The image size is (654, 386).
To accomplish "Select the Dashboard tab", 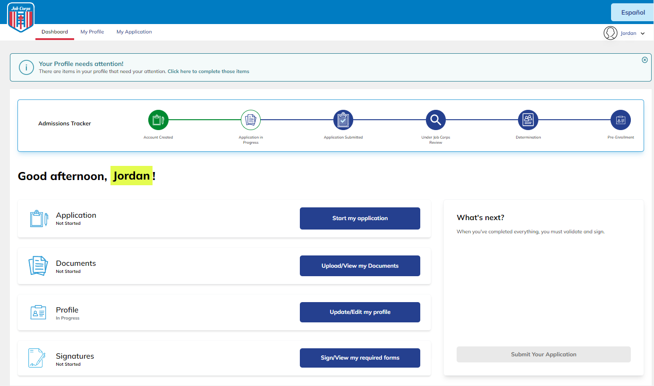I will coord(55,32).
